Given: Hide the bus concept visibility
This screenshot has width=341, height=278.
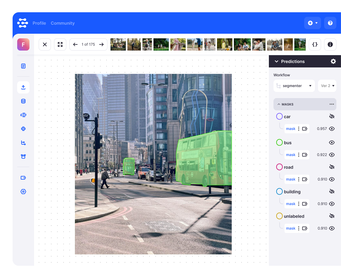Looking at the screenshot, I should 331,143.
